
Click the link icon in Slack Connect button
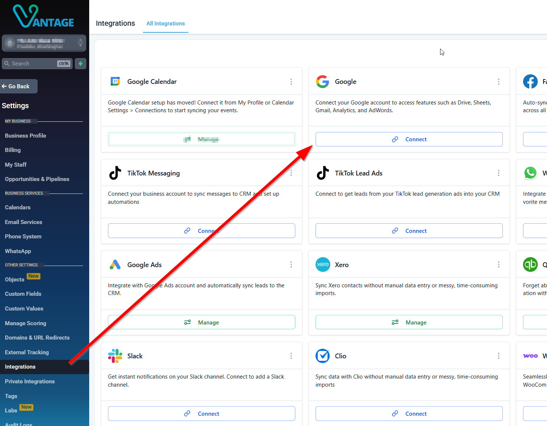click(x=187, y=413)
